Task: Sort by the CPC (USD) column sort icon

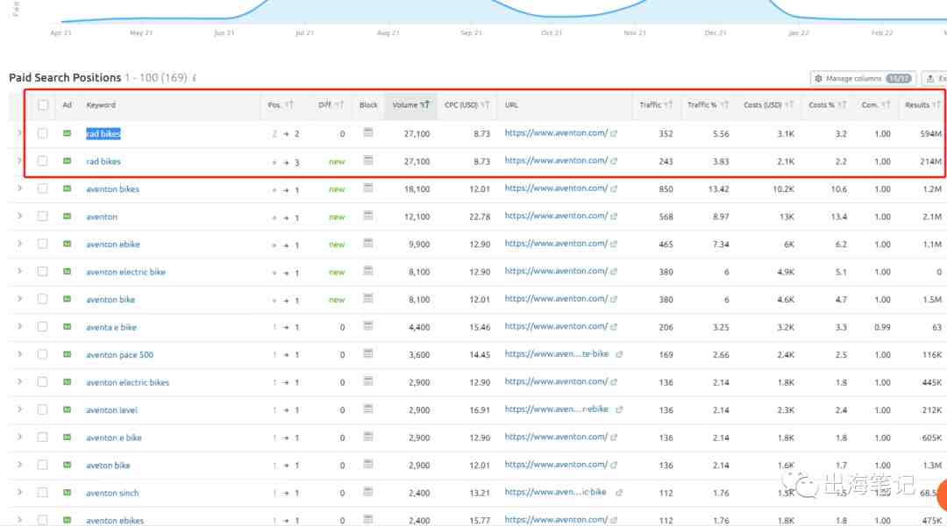Action: (485, 105)
